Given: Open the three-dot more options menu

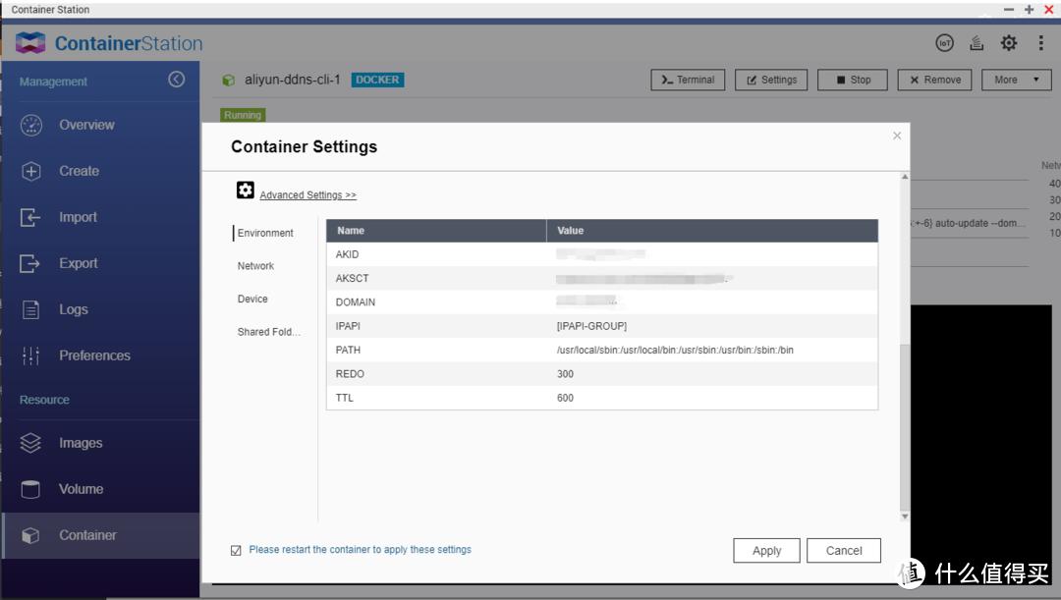Looking at the screenshot, I should pos(1040,43).
